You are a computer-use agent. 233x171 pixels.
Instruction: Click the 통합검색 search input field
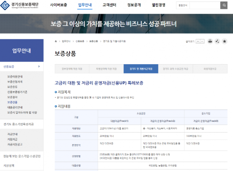coord(198,5)
